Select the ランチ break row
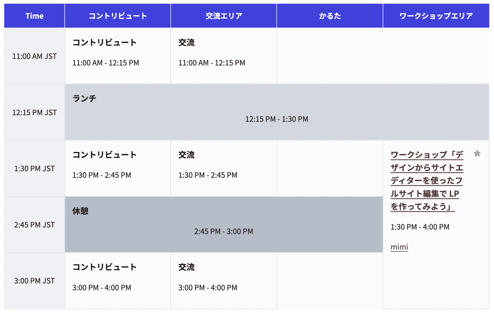 coord(276,112)
